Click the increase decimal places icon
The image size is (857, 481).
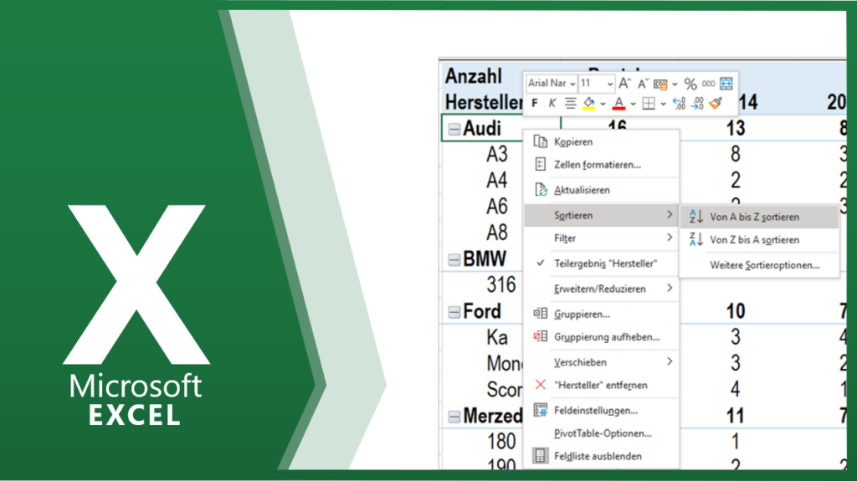[679, 103]
